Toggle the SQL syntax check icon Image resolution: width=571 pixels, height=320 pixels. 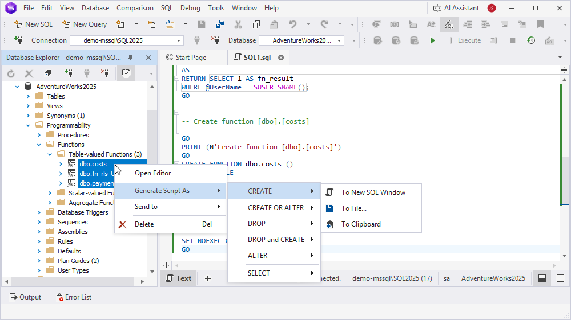(449, 24)
